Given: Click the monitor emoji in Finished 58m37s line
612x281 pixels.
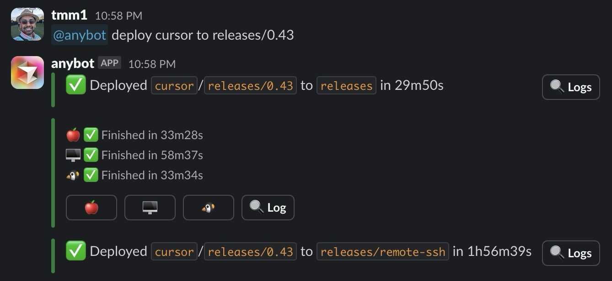Looking at the screenshot, I should 73,155.
